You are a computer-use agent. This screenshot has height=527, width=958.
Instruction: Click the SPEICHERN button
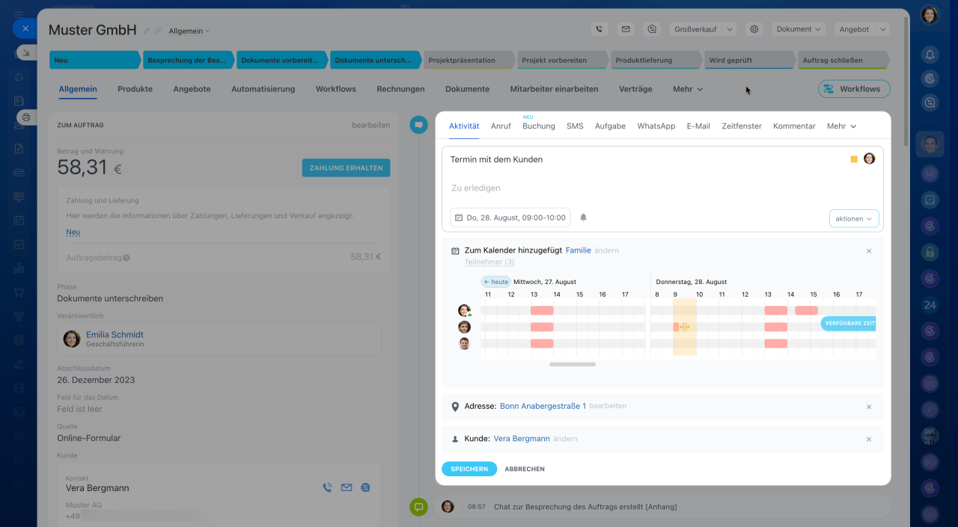(x=469, y=469)
